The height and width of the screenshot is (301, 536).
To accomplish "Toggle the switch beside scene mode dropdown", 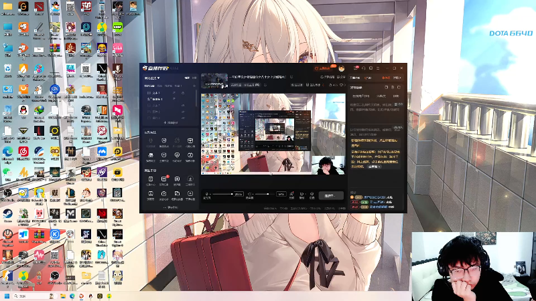I will click(187, 78).
